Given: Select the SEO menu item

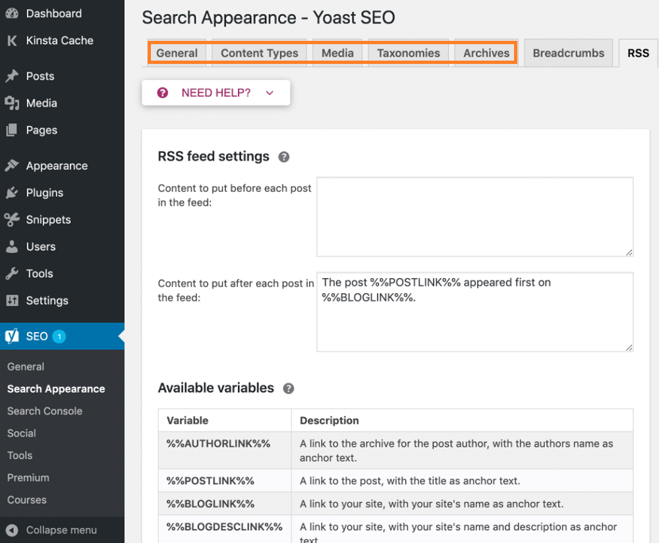Looking at the screenshot, I should (62, 336).
